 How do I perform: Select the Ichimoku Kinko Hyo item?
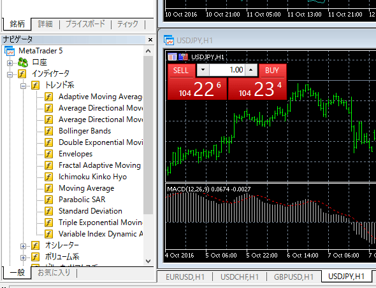(x=93, y=177)
